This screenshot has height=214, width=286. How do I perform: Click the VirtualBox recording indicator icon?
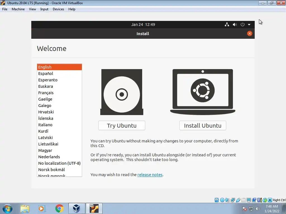[254, 200]
